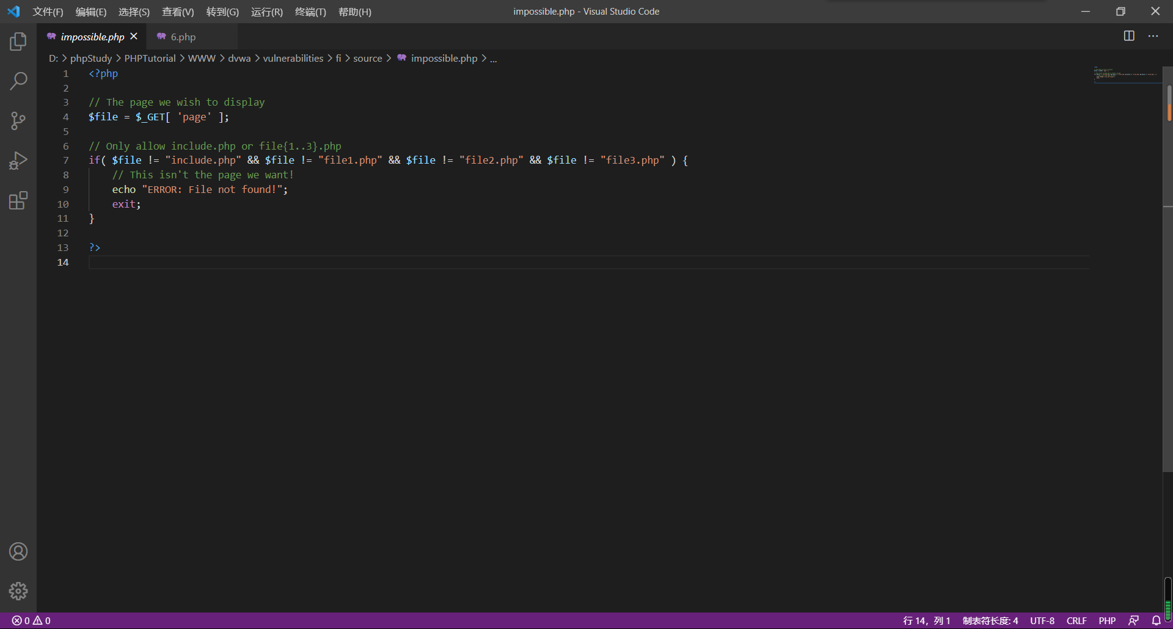
Task: Open the Extensions view
Action: (x=18, y=200)
